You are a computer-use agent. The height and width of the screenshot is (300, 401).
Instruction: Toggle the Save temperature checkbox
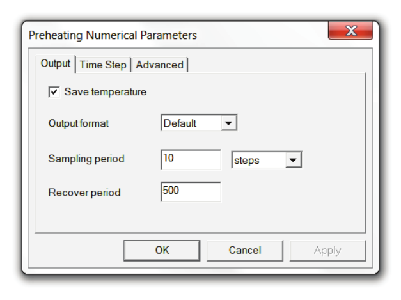[54, 92]
